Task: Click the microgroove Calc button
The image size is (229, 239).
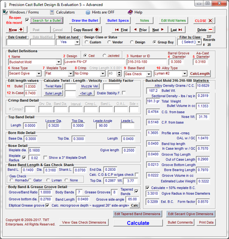Action: [x=135, y=206]
